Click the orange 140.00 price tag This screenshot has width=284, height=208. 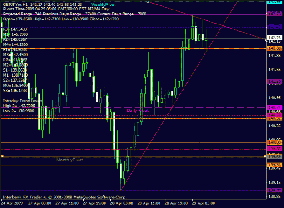pos(275,142)
